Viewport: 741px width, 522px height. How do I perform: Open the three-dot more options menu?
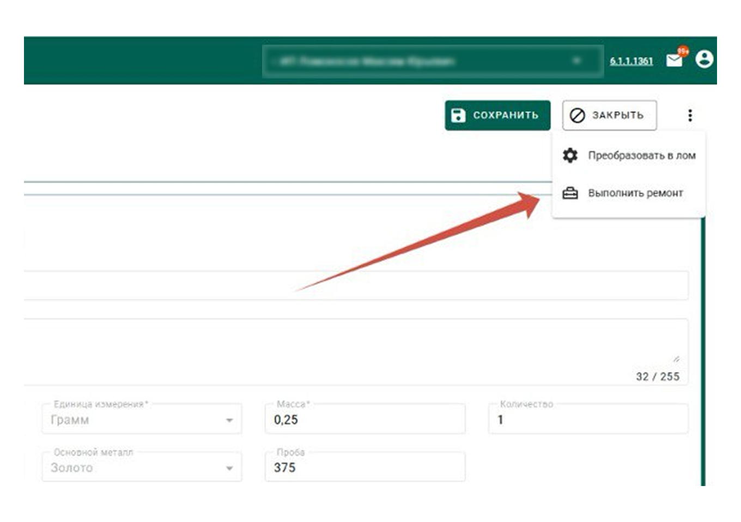[x=690, y=115]
